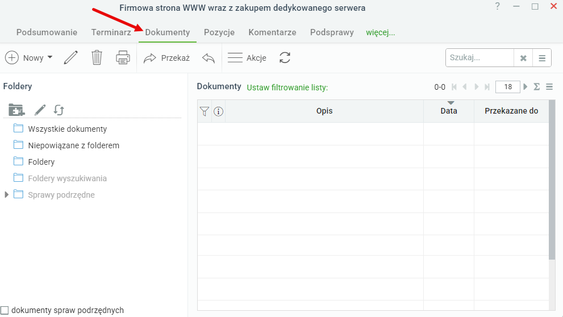
Task: Select Wszystkie dokumenty folder
Action: 67,129
